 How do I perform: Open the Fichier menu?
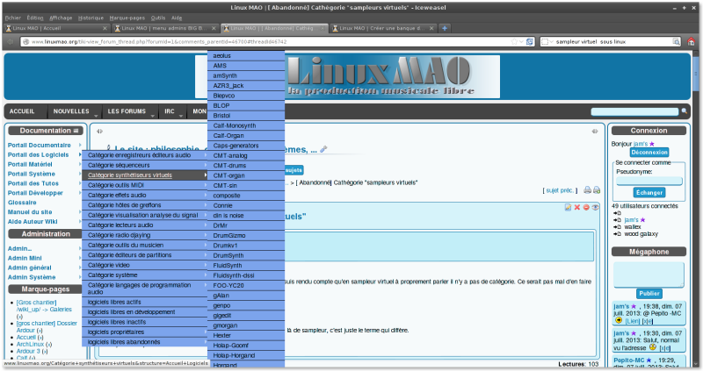pos(13,18)
